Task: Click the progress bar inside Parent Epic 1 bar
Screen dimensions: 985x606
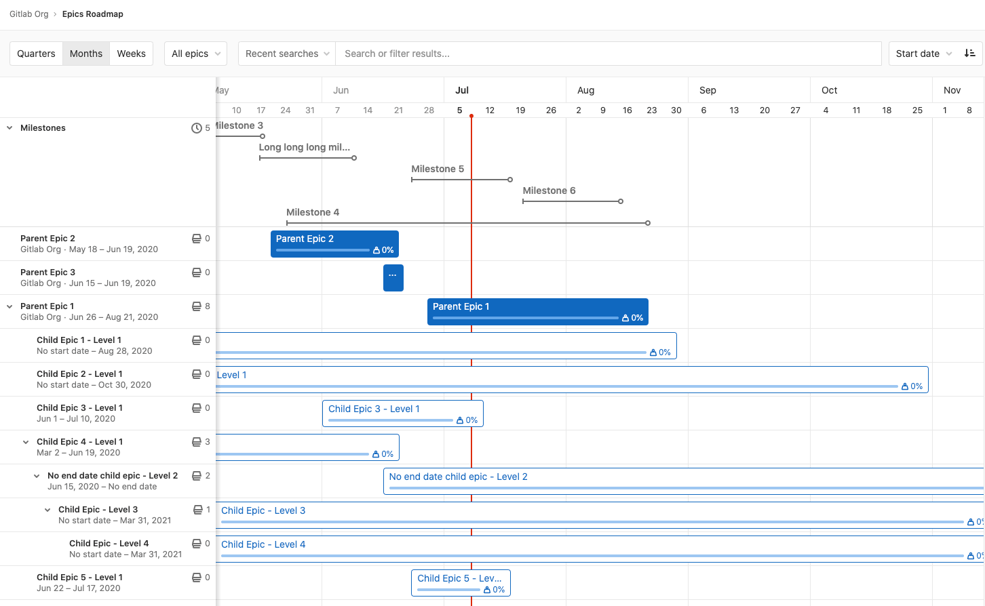Action: pyautogui.click(x=526, y=317)
